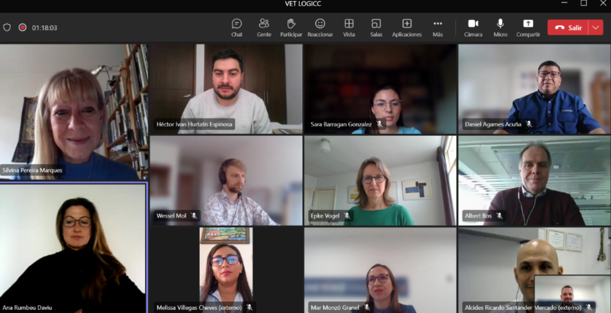The image size is (611, 313).
Task: Minimize the VET LOGICC window
Action: [564, 3]
